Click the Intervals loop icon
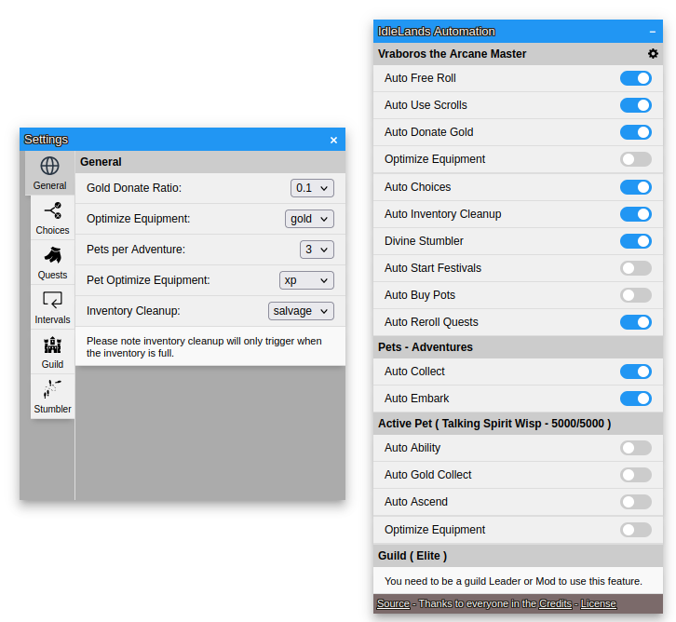 (x=52, y=300)
